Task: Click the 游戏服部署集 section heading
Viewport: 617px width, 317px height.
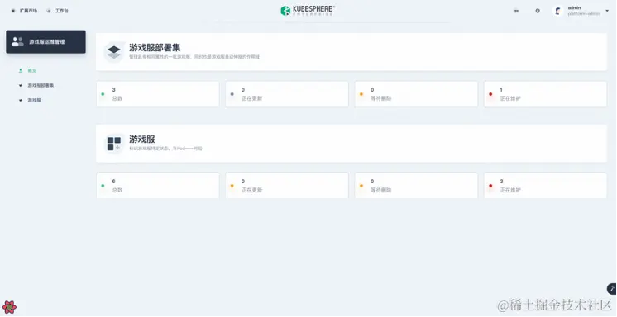Action: click(155, 48)
